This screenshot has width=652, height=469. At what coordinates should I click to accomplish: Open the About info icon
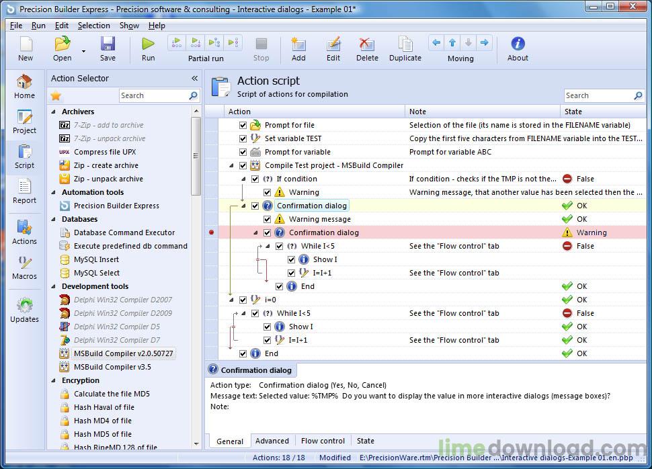coord(518,44)
